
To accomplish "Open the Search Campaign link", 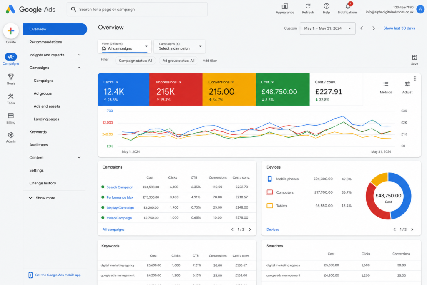I will (120, 187).
